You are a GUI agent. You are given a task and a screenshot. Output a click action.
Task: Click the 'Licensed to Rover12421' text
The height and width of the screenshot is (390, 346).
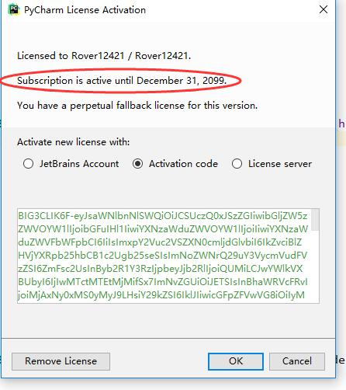[x=104, y=56]
